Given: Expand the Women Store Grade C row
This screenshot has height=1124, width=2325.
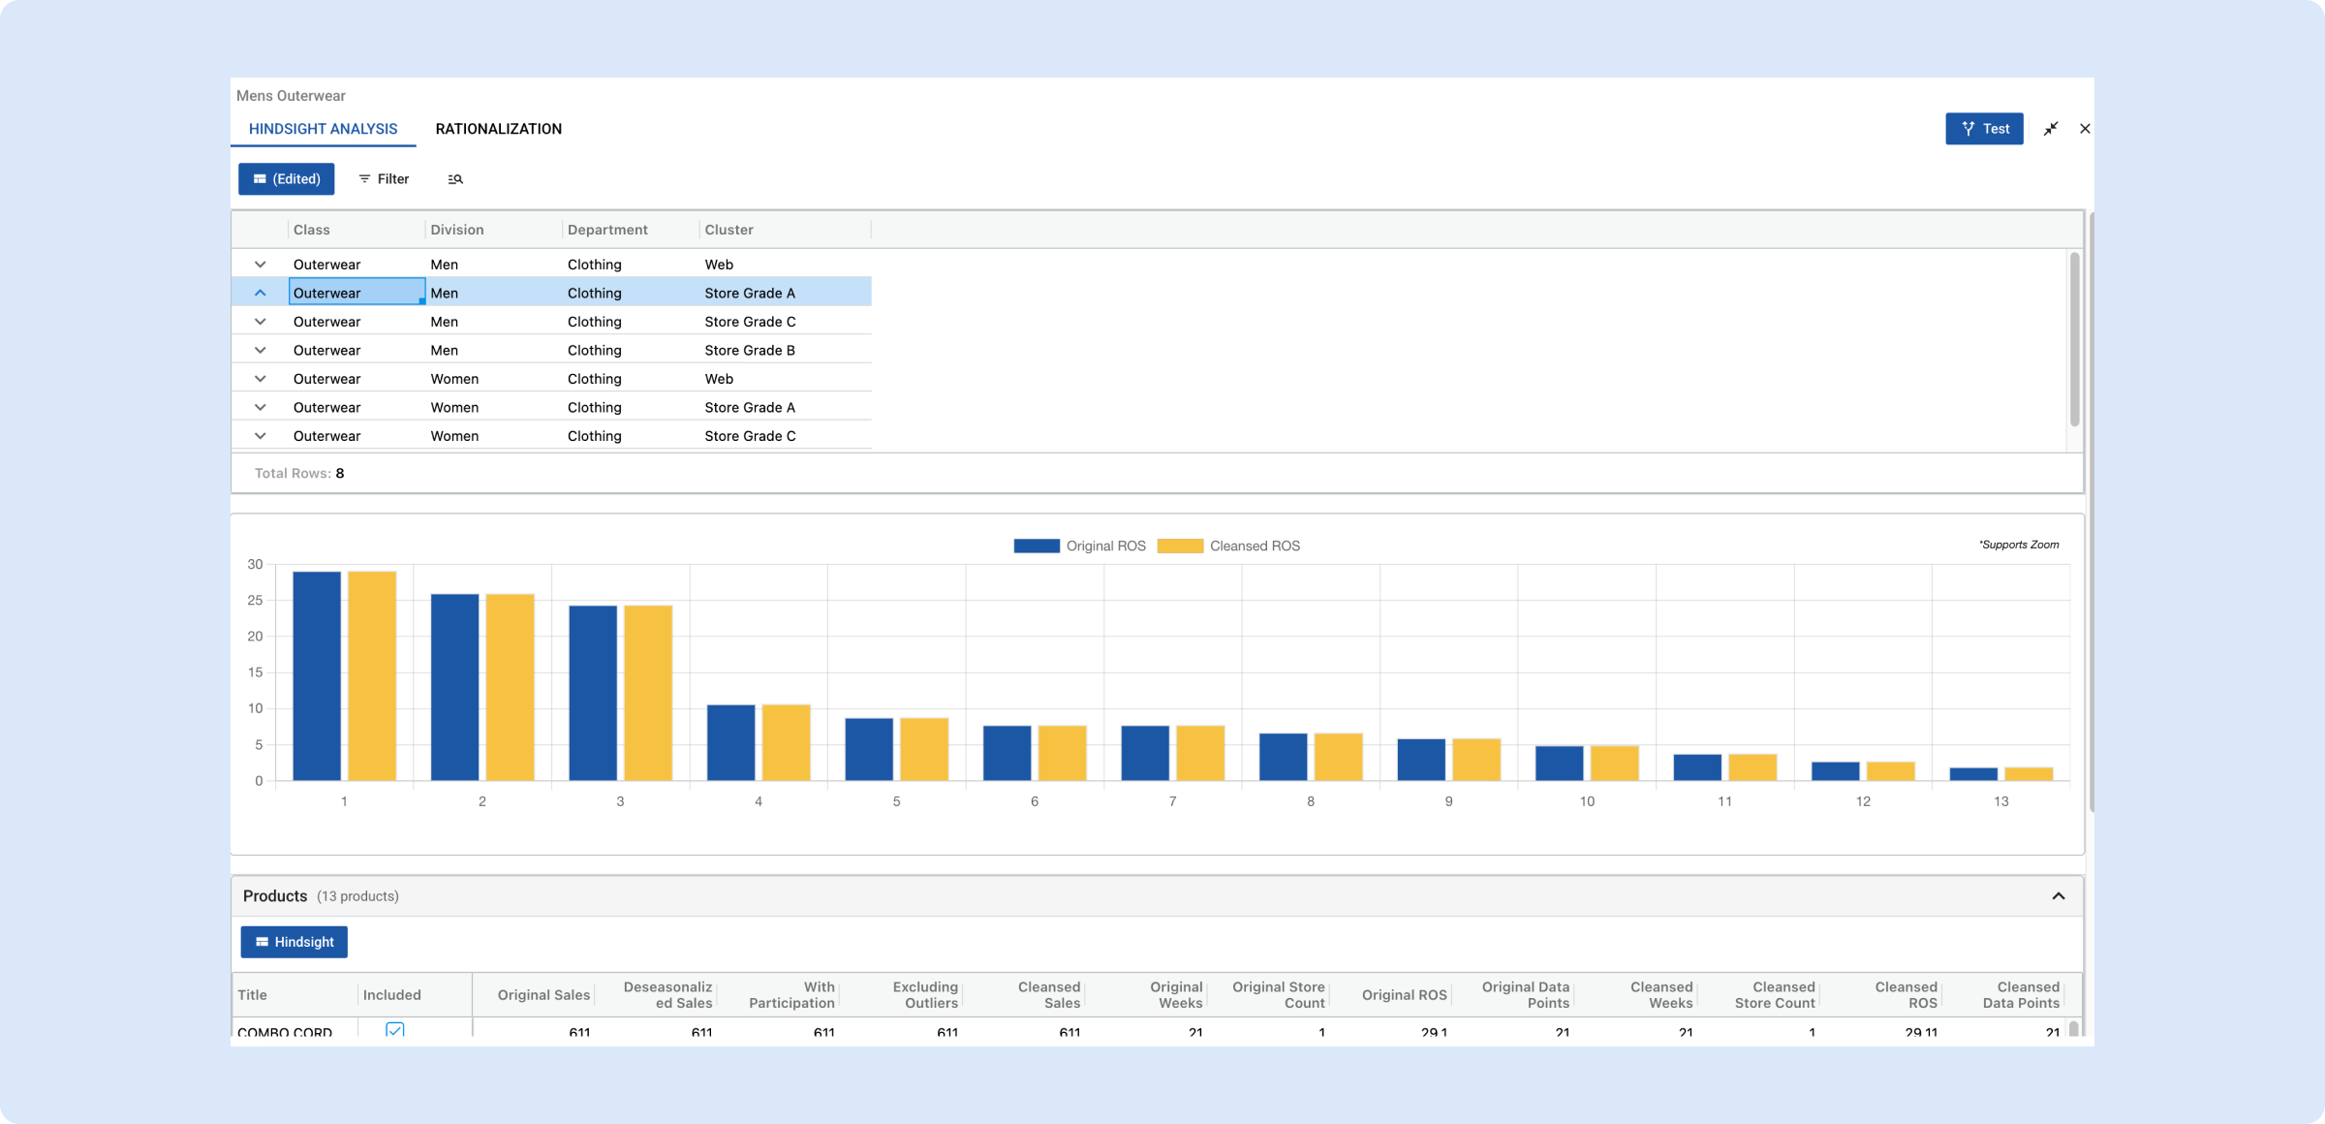Looking at the screenshot, I should (x=260, y=436).
